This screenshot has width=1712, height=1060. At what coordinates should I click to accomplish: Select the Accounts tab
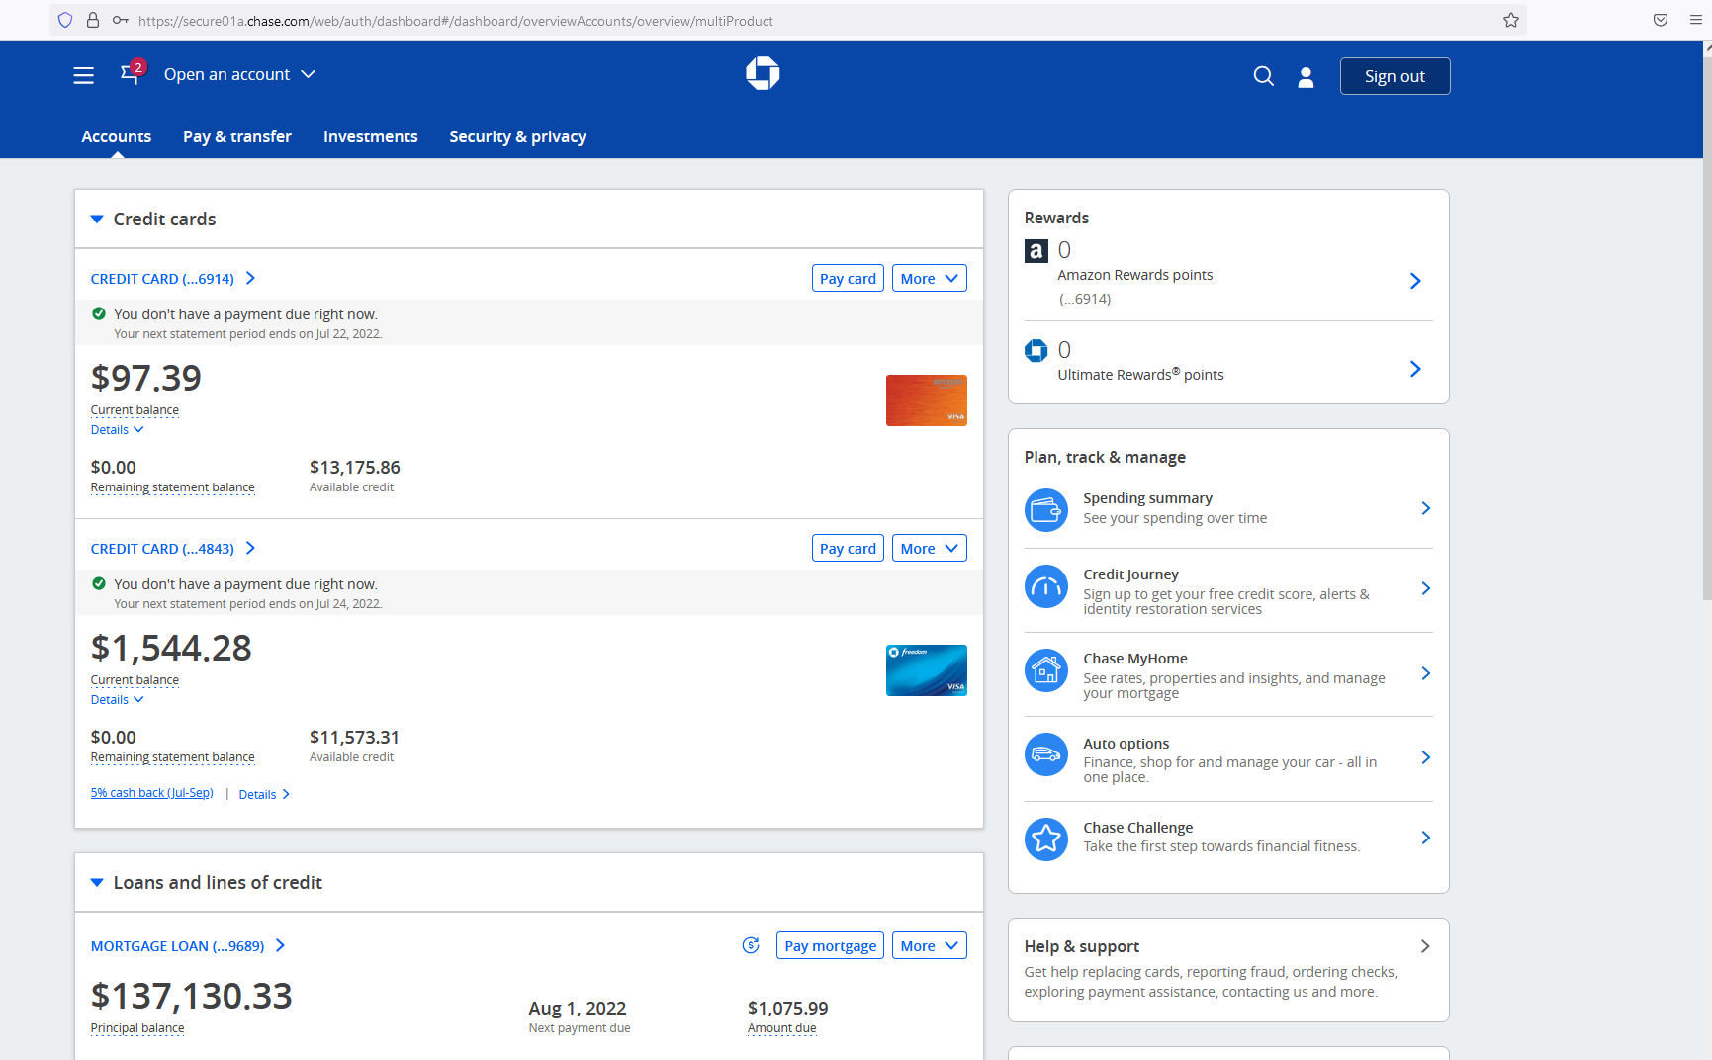(x=117, y=136)
